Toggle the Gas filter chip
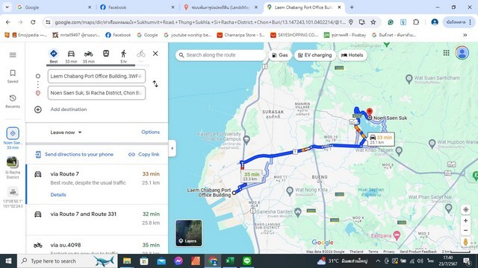The height and width of the screenshot is (268, 478). [280, 55]
